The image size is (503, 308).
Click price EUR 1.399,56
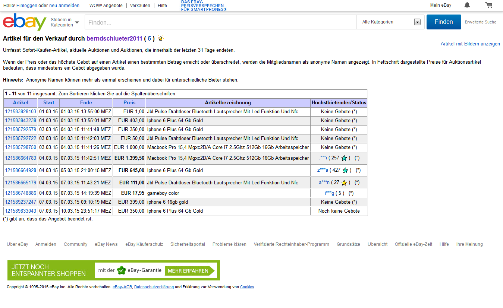coord(129,158)
